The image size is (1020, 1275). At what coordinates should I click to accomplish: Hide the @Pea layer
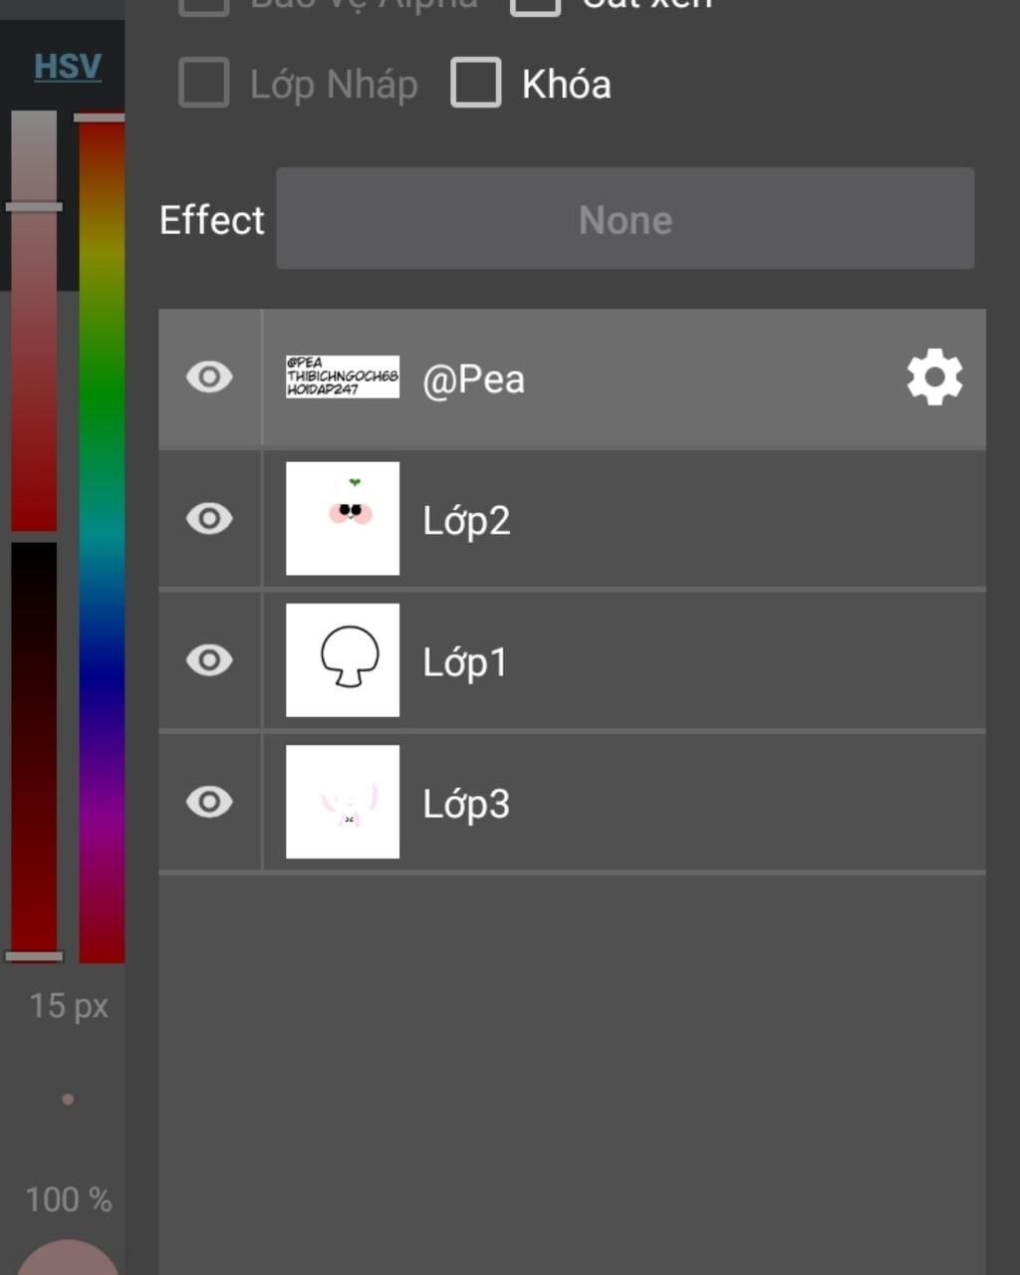(x=209, y=378)
